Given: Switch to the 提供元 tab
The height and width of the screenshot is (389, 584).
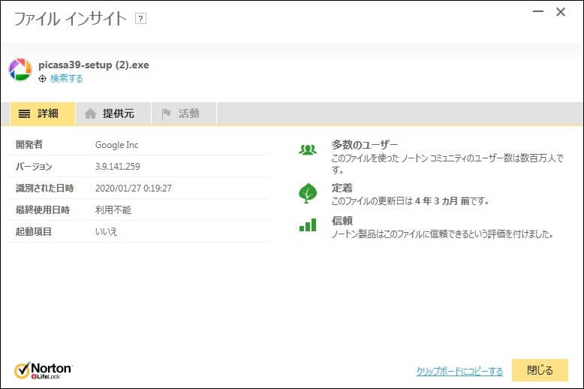Looking at the screenshot, I should 113,113.
